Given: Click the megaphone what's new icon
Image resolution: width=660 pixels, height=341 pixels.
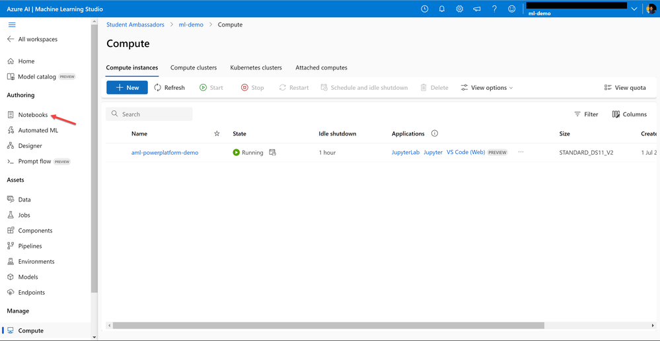Looking at the screenshot, I should pyautogui.click(x=477, y=9).
